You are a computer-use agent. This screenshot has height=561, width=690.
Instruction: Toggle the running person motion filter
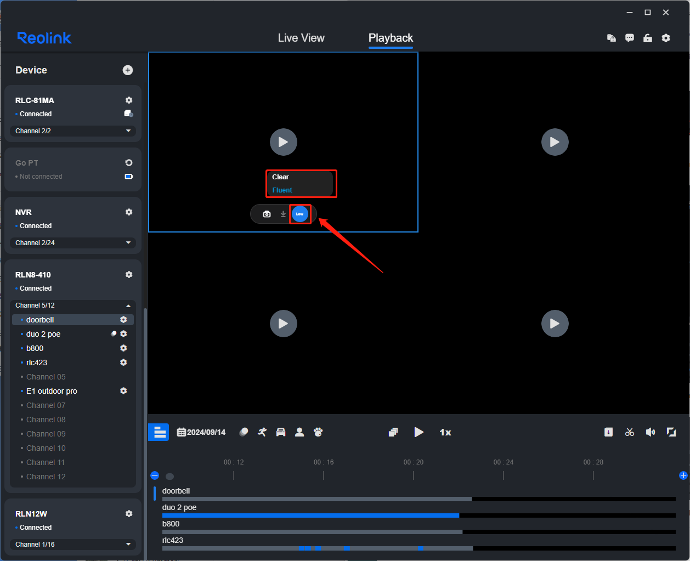(x=262, y=432)
